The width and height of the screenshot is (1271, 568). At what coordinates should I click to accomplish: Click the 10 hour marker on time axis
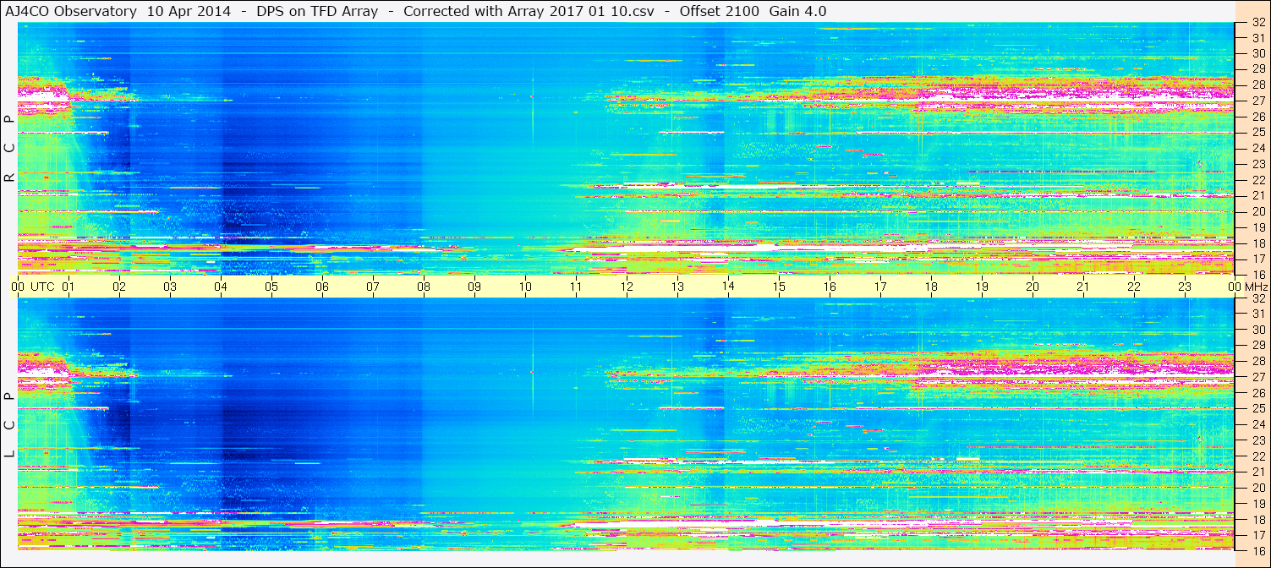[525, 287]
